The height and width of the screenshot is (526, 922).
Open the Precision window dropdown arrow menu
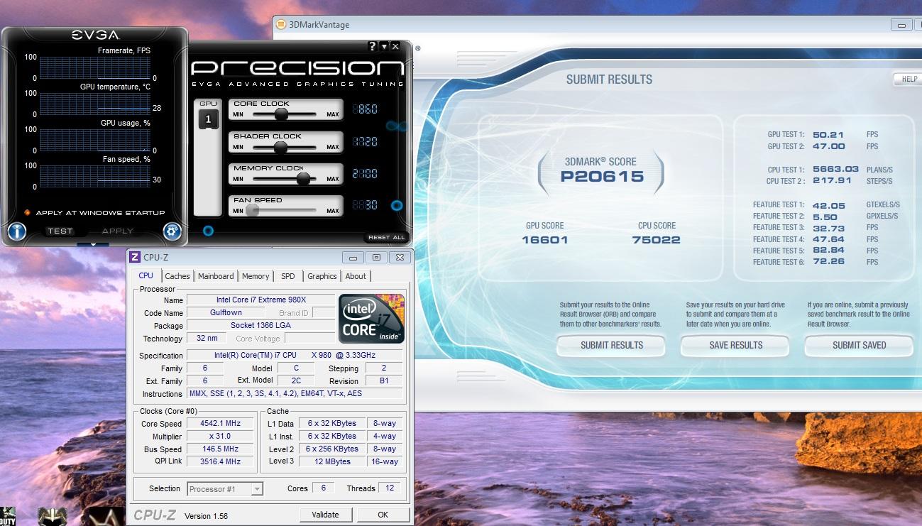click(384, 47)
